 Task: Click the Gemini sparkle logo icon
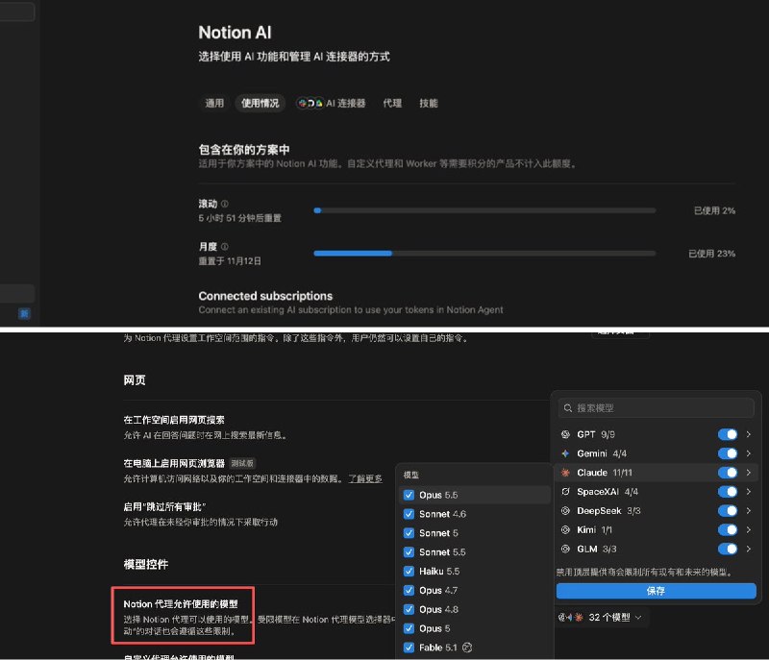click(565, 453)
